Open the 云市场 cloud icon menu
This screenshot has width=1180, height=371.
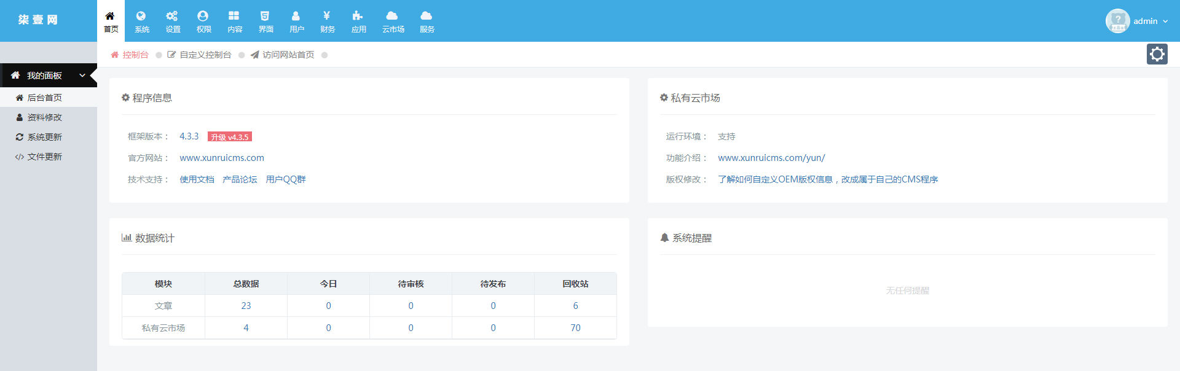pyautogui.click(x=393, y=21)
